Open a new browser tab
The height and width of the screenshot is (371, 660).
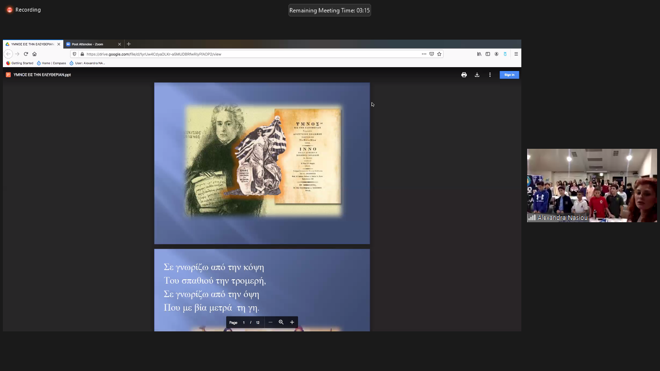(x=129, y=44)
